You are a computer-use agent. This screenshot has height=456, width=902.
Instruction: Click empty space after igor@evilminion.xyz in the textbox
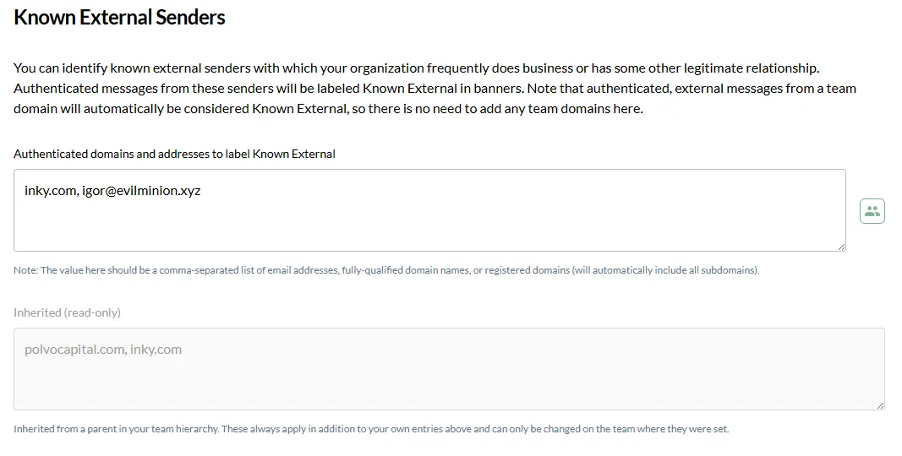[x=517, y=191]
